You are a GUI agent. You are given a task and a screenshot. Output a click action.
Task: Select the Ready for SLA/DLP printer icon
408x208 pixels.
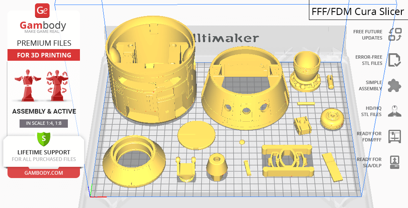(394, 161)
